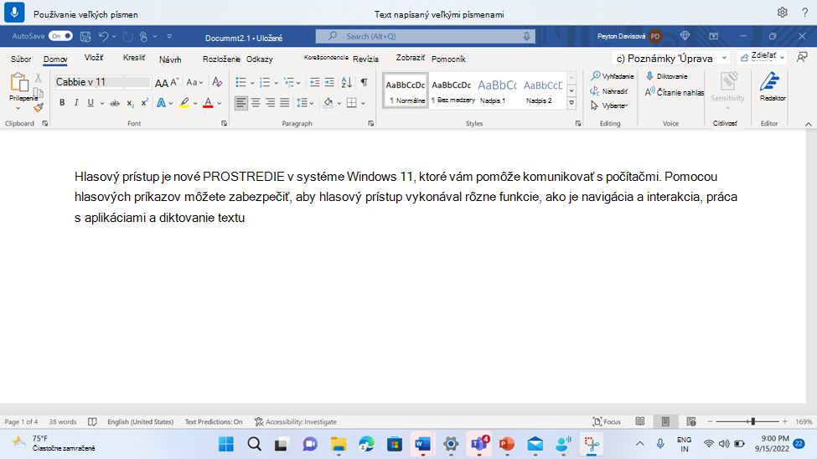This screenshot has height=459, width=817.
Task: Expand bullet list options
Action: point(252,82)
